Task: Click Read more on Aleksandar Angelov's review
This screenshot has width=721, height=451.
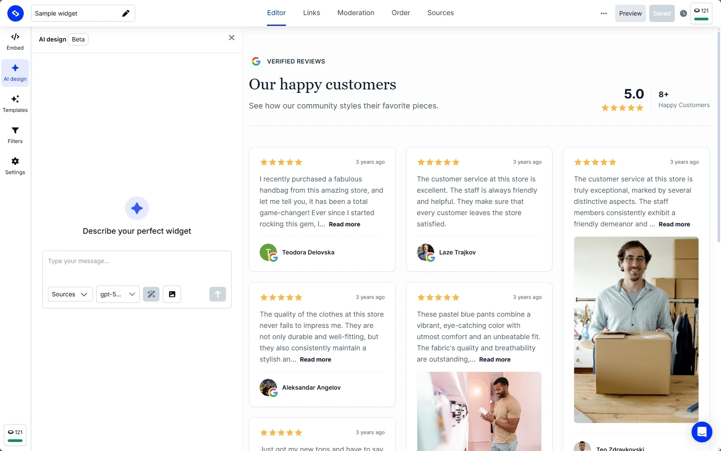Action: [x=315, y=359]
